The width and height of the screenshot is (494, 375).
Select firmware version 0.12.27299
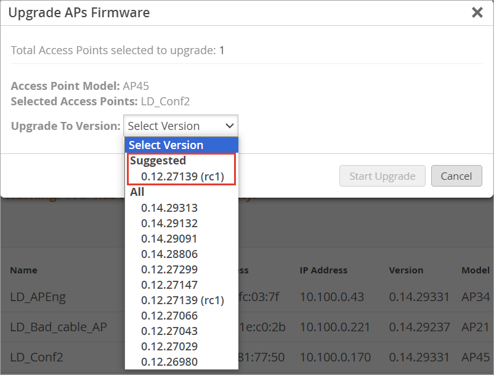(169, 269)
